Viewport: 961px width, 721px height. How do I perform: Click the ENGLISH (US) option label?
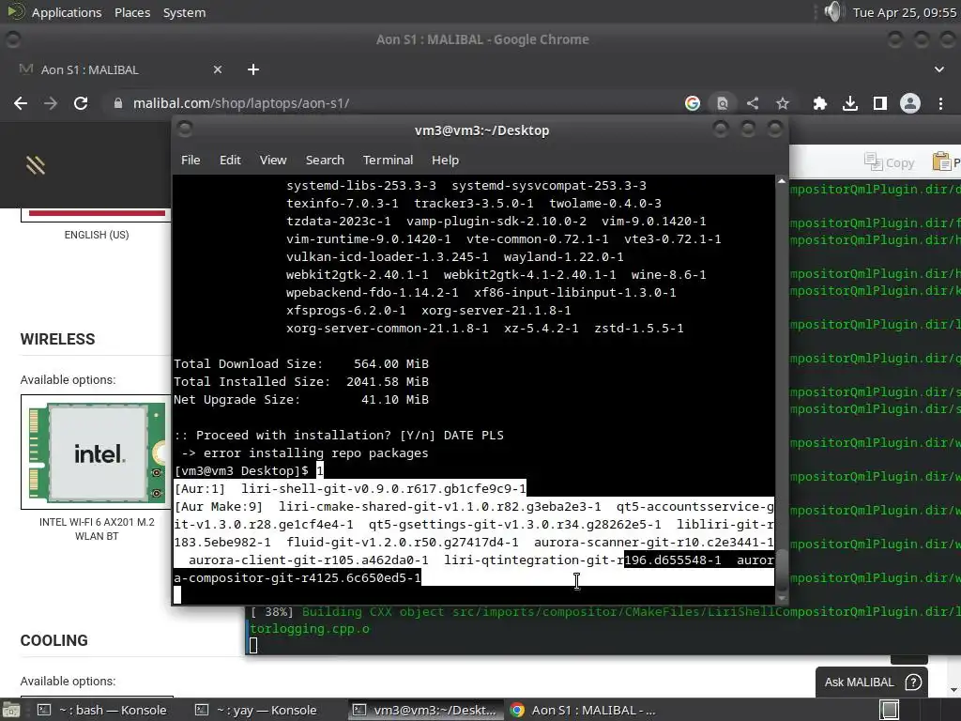pos(97,235)
